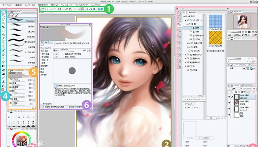258x147 pixels.
Task: Tick the 最低1ピクセル checkbox
Action: (62, 56)
